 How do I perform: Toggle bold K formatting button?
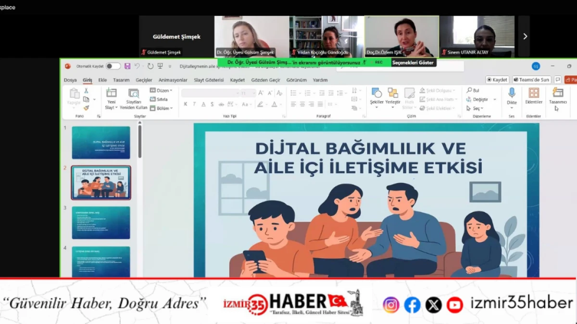click(x=186, y=104)
